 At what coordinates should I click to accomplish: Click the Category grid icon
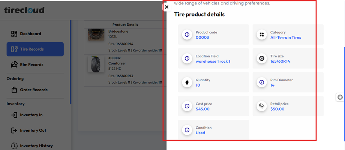261,35
